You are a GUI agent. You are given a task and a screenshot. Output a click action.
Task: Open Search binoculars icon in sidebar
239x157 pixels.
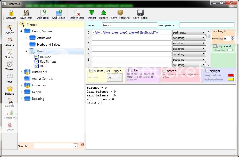point(10,101)
